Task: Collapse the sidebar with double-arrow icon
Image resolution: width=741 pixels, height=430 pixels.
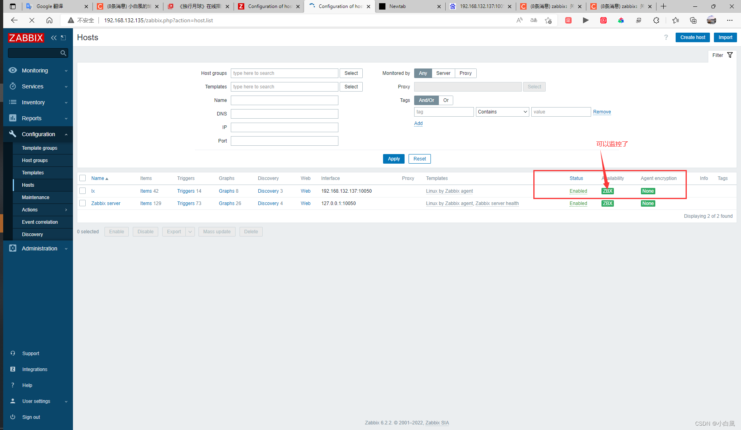Action: (54, 38)
